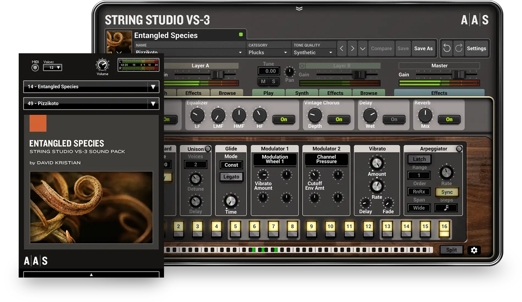Open the Layer A Effects tab
The image size is (522, 302).
point(193,93)
